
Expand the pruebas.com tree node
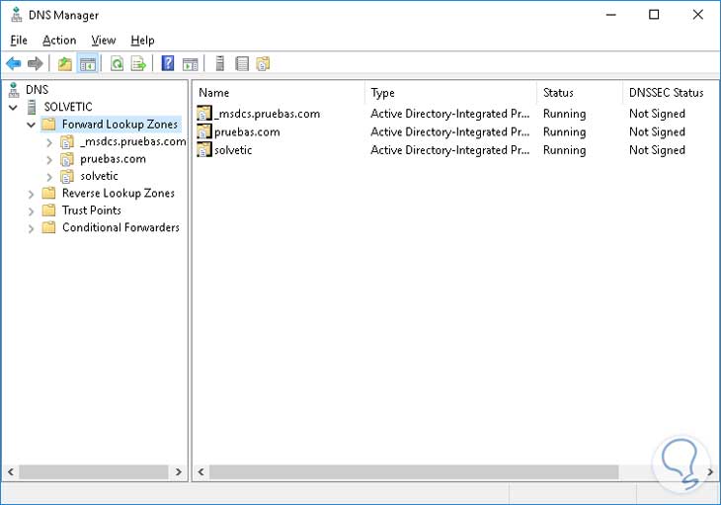49,160
